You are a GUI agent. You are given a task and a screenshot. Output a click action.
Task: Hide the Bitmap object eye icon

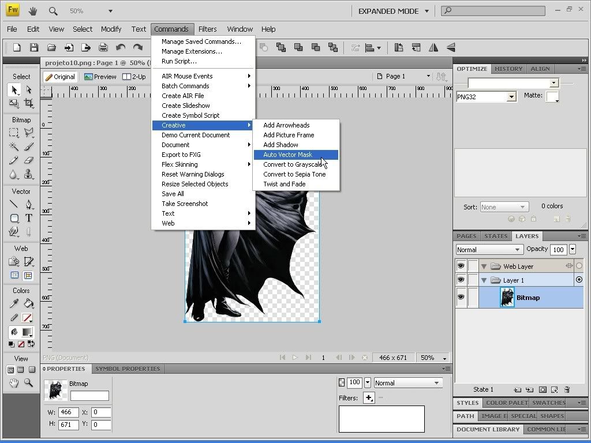coord(461,297)
